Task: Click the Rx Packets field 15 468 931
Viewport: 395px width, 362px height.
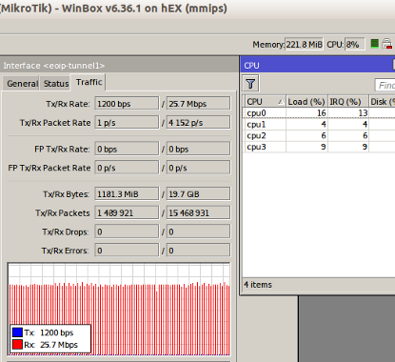Action: pyautogui.click(x=198, y=212)
